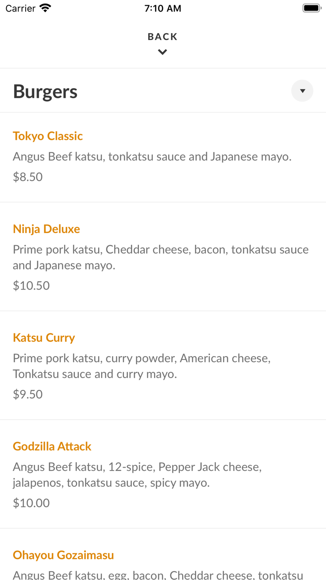Tap the Burgers section heading
This screenshot has width=326, height=580.
coord(45,91)
